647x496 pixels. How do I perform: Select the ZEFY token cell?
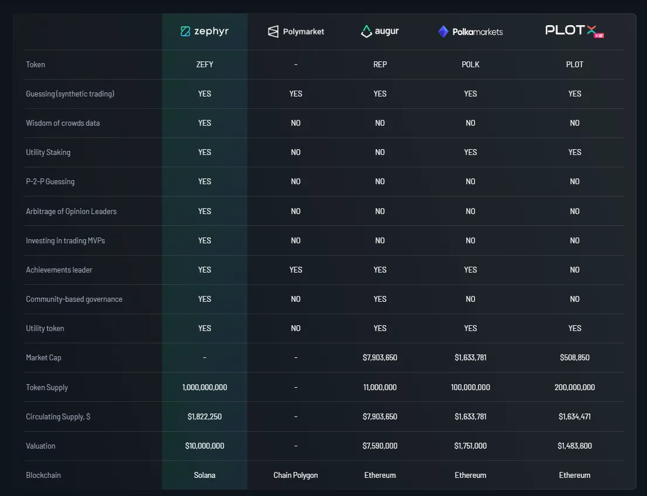(205, 64)
